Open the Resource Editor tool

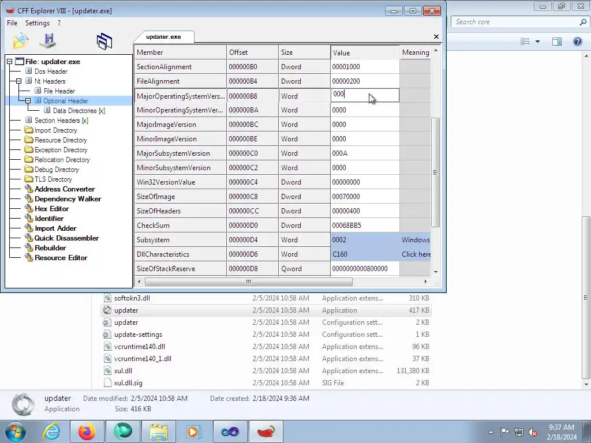click(x=61, y=257)
